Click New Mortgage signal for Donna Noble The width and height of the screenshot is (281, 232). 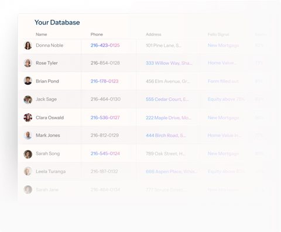pyautogui.click(x=223, y=46)
